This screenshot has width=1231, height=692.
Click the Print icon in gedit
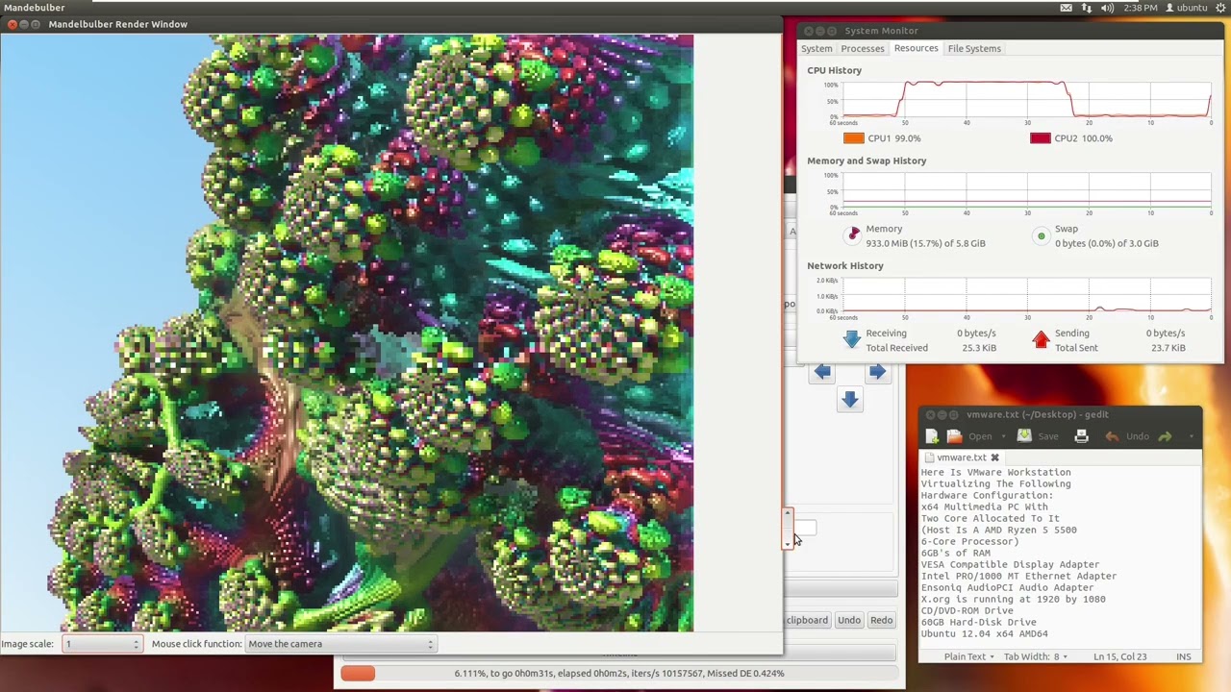[x=1081, y=436]
